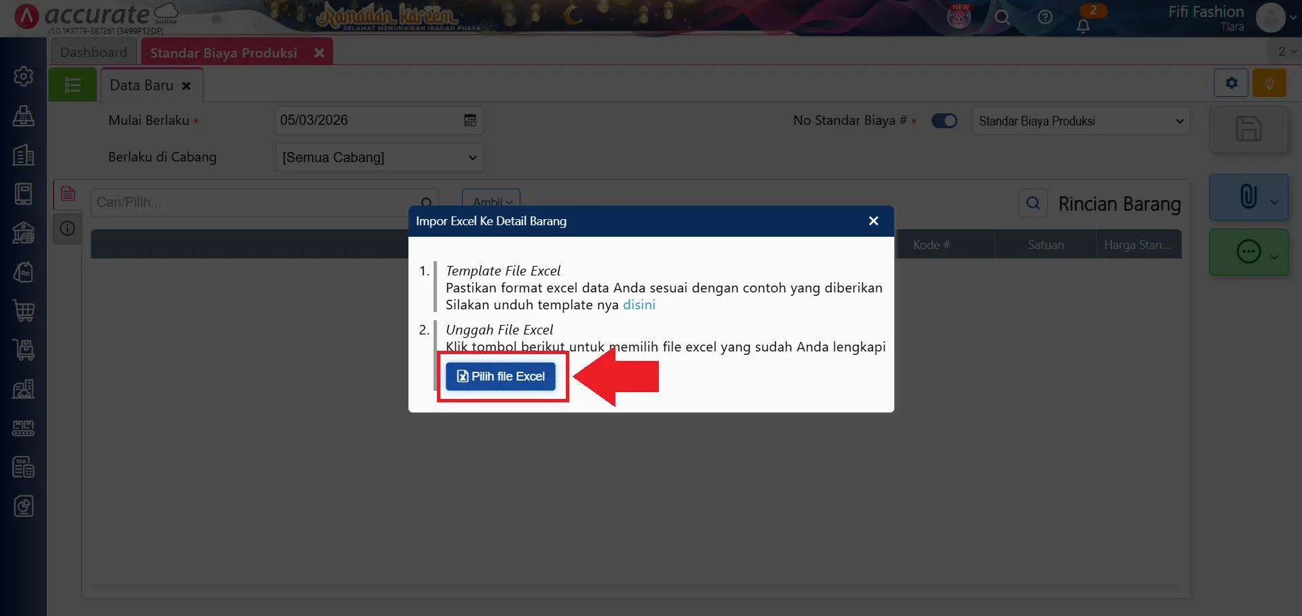The height and width of the screenshot is (616, 1302).
Task: Open the Fifi Fashion profile chevron
Action: [1293, 18]
